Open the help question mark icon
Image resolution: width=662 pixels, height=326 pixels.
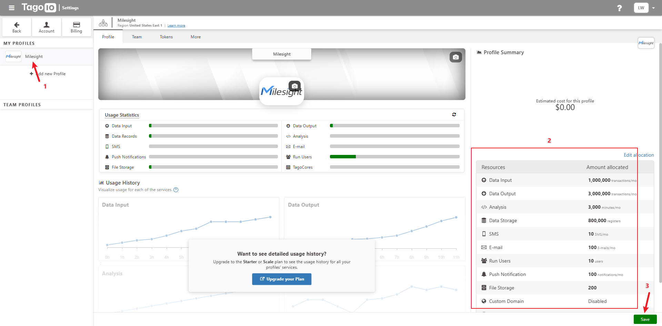(x=619, y=8)
